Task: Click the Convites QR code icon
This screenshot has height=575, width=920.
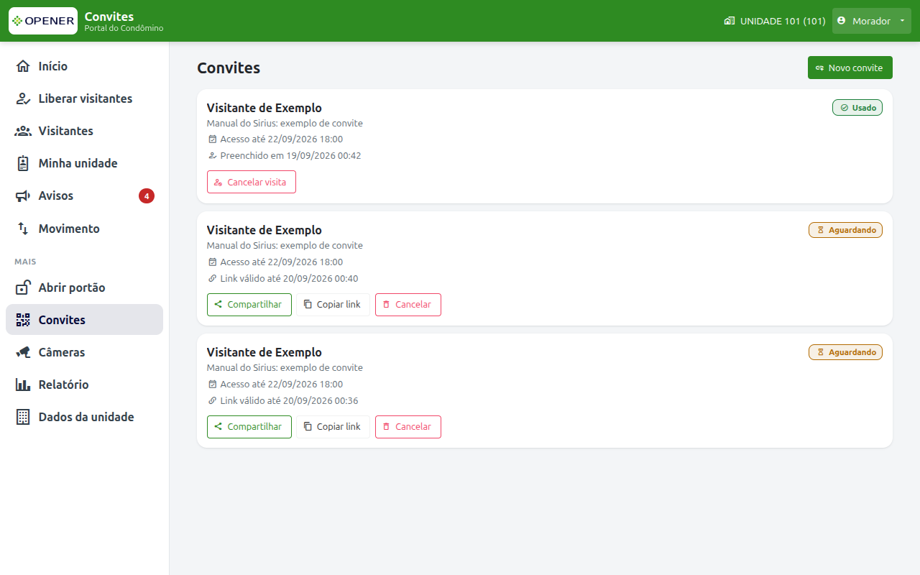Action: [x=23, y=320]
